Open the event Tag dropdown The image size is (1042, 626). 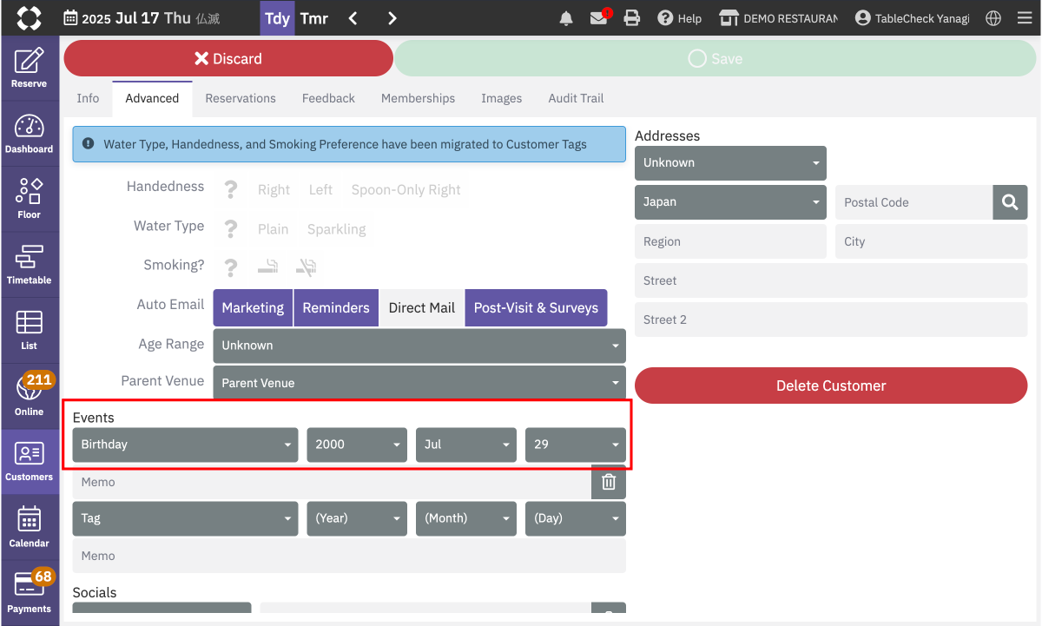(x=185, y=518)
